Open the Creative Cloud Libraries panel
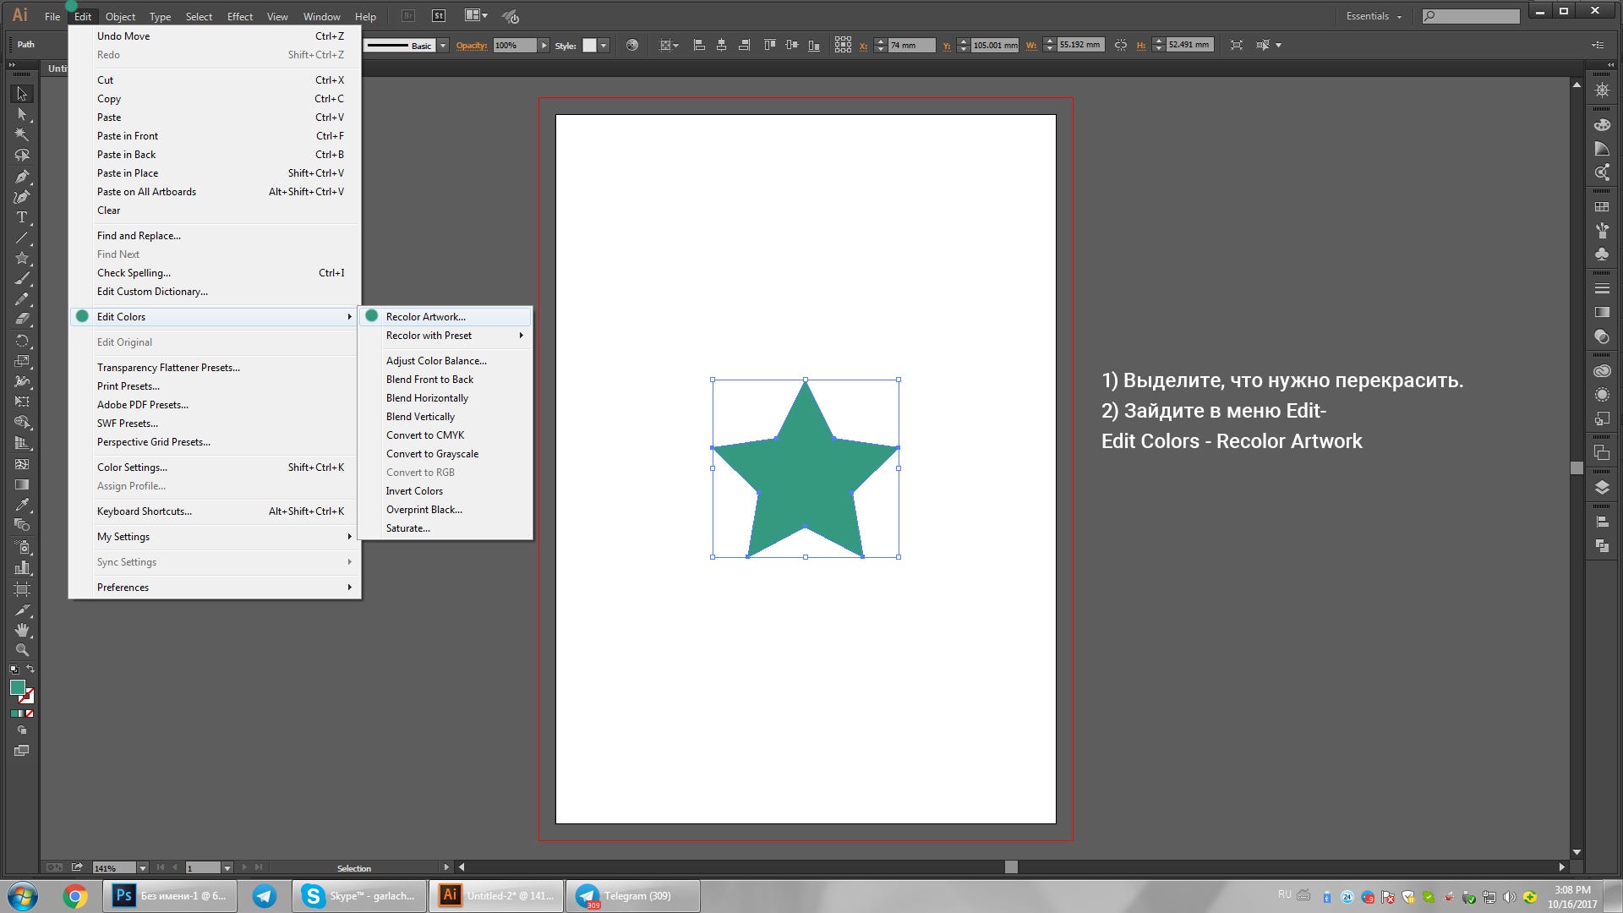Viewport: 1623px width, 913px height. tap(1601, 371)
